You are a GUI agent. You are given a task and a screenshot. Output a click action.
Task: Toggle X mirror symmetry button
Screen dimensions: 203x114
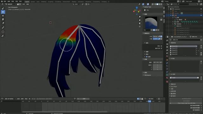pos(154,62)
